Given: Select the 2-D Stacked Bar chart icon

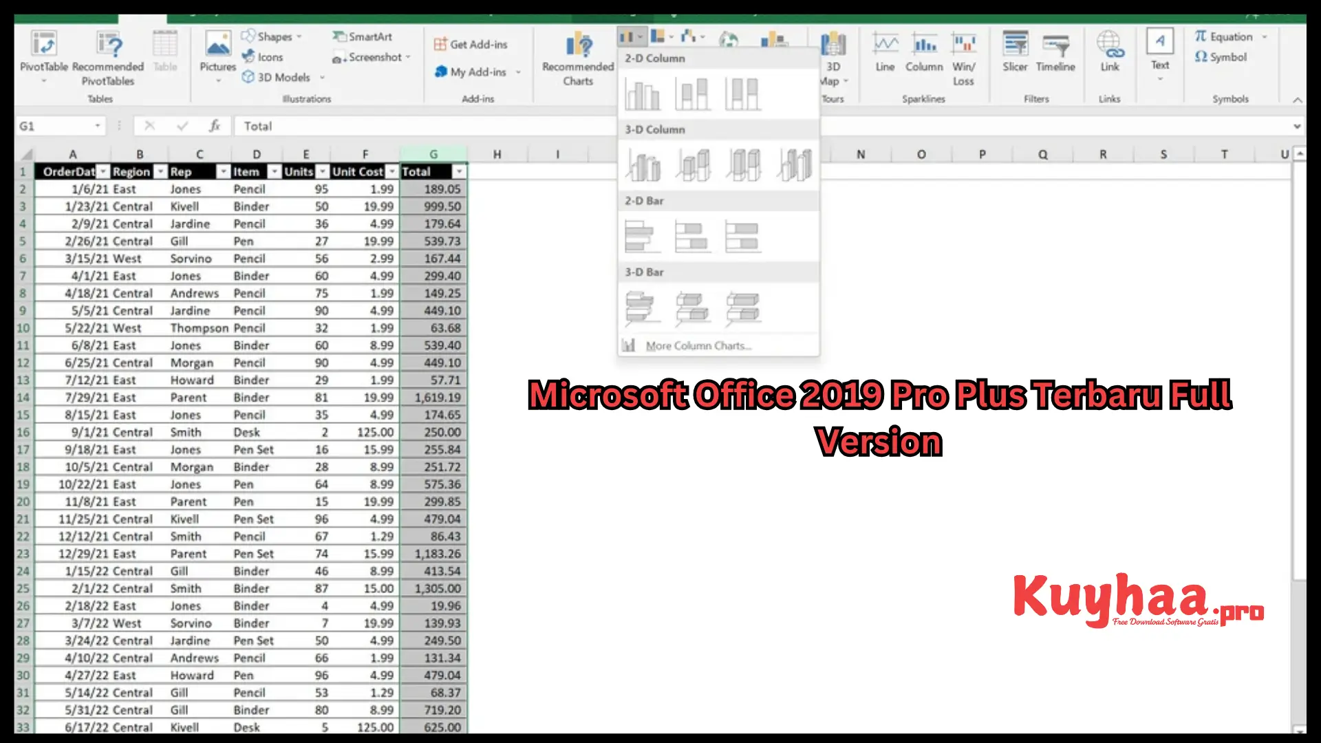Looking at the screenshot, I should (691, 236).
